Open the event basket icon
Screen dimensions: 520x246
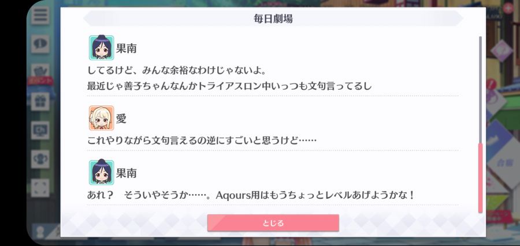pyautogui.click(x=40, y=70)
